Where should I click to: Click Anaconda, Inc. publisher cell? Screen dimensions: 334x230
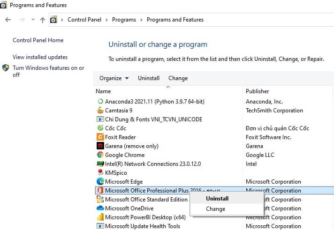pyautogui.click(x=264, y=102)
